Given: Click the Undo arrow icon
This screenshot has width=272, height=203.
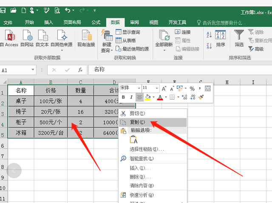Looking at the screenshot, I should (68, 10).
